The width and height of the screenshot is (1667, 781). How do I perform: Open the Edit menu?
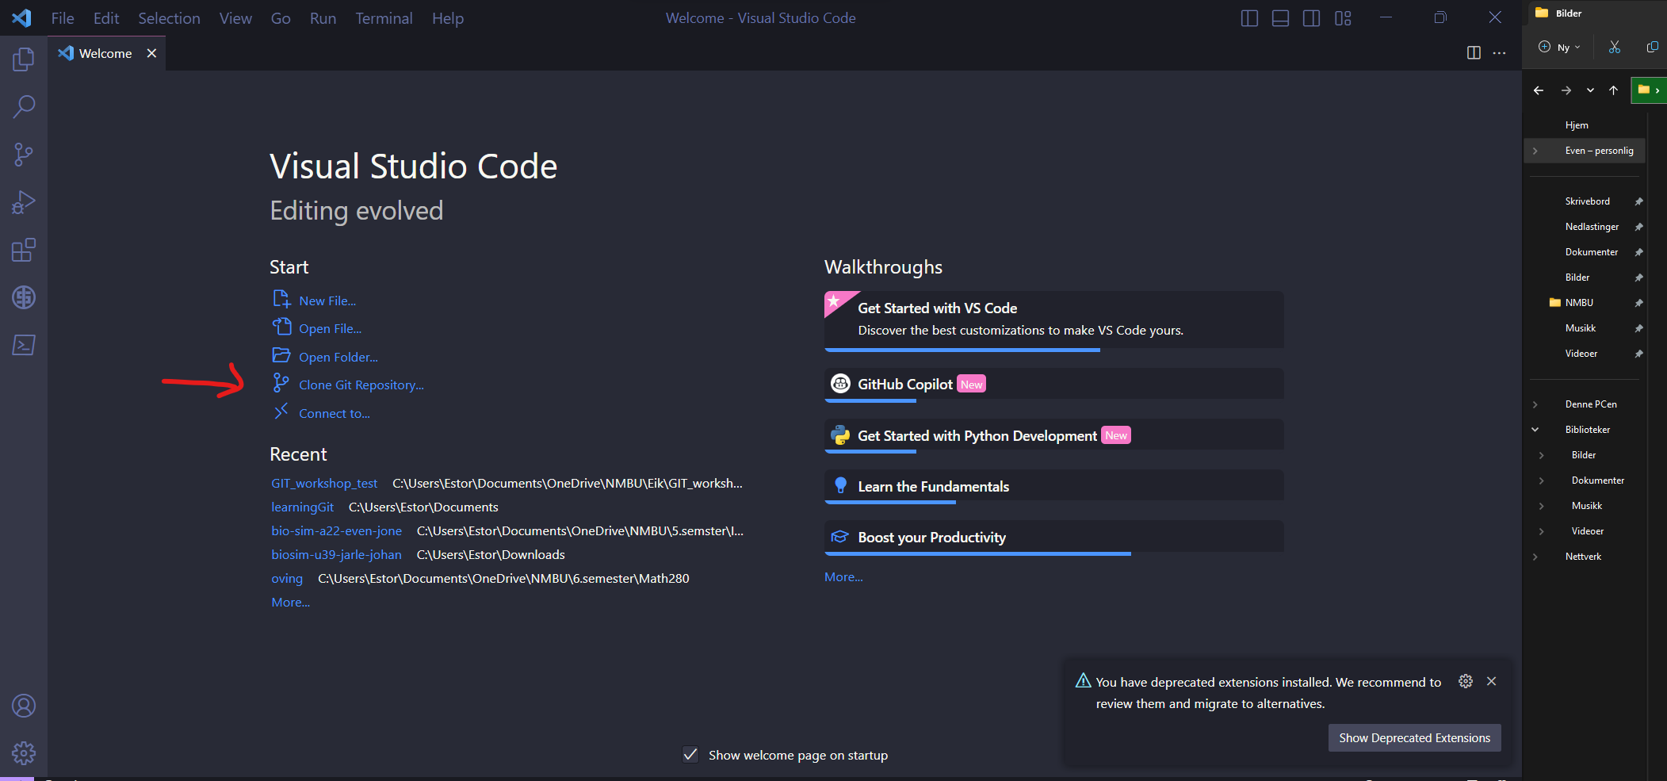click(x=106, y=18)
